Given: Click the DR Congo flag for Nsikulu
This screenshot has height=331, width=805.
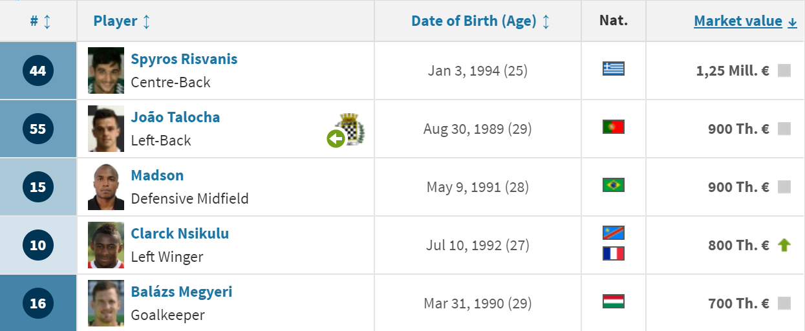Looking at the screenshot, I should [613, 233].
